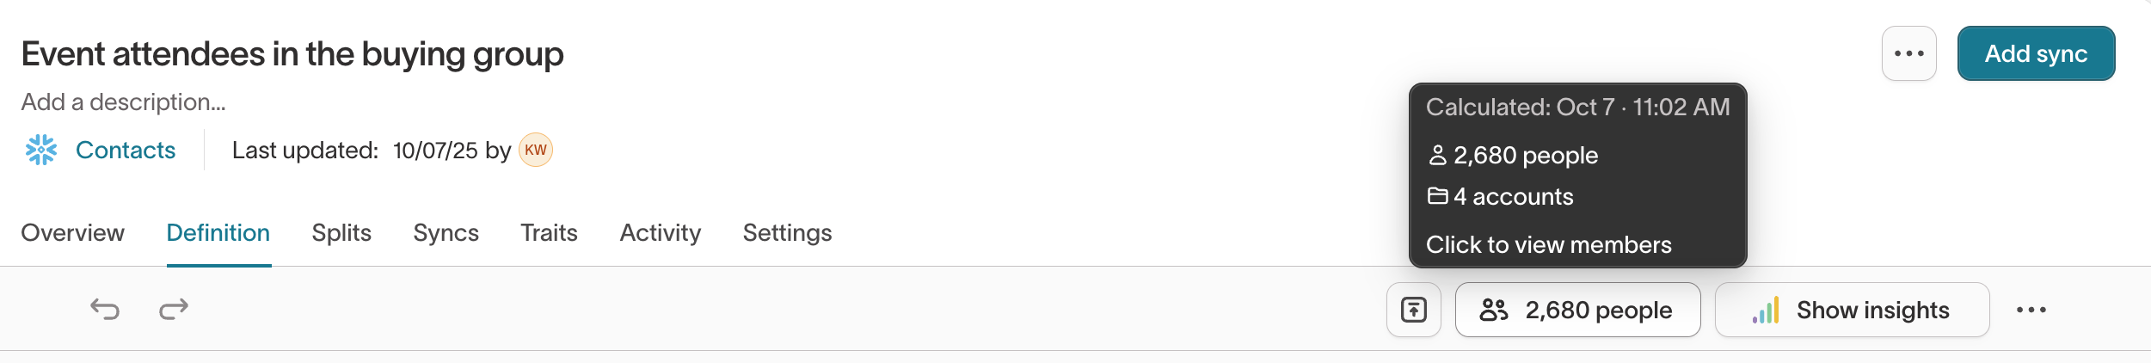Open the three-dot menu after Show insights
Screen dimensions: 2151x363
(x=2031, y=310)
